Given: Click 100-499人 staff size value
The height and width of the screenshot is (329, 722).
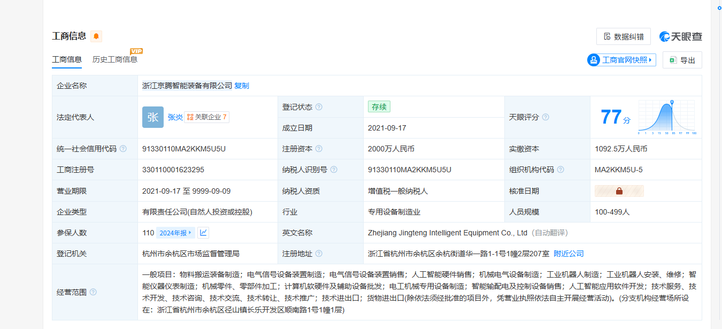Looking at the screenshot, I should tap(612, 212).
